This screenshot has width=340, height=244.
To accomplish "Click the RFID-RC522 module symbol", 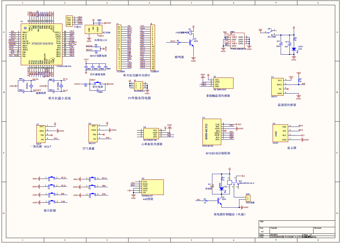I will point(212,131).
